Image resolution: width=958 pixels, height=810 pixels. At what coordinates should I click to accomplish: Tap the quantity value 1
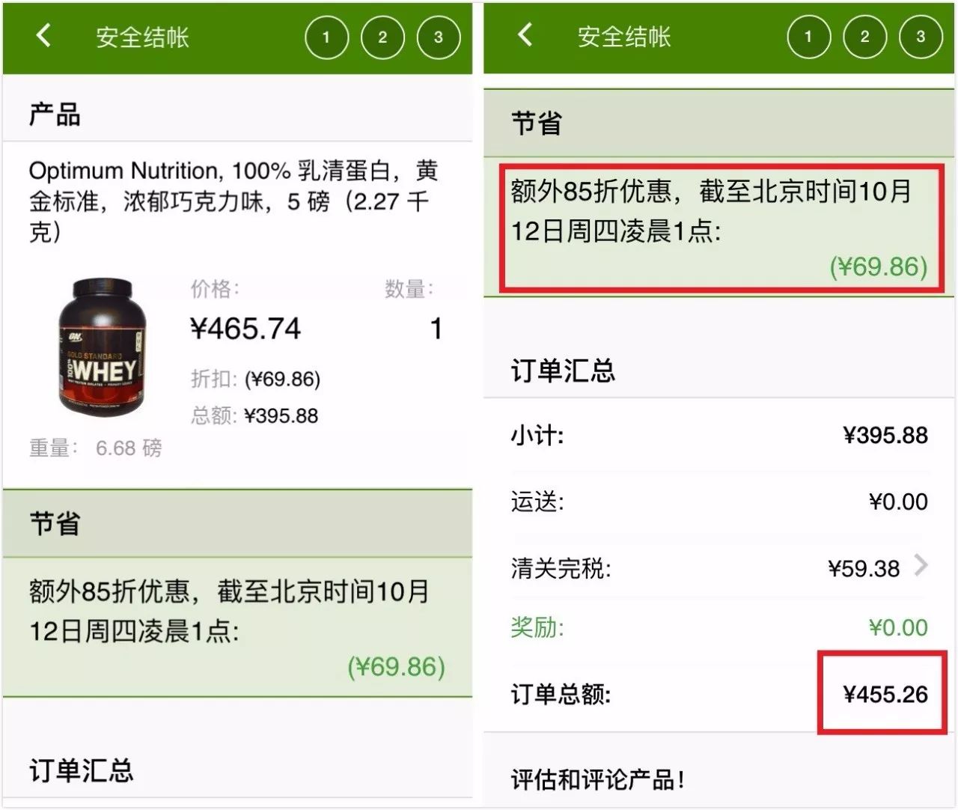(x=436, y=329)
